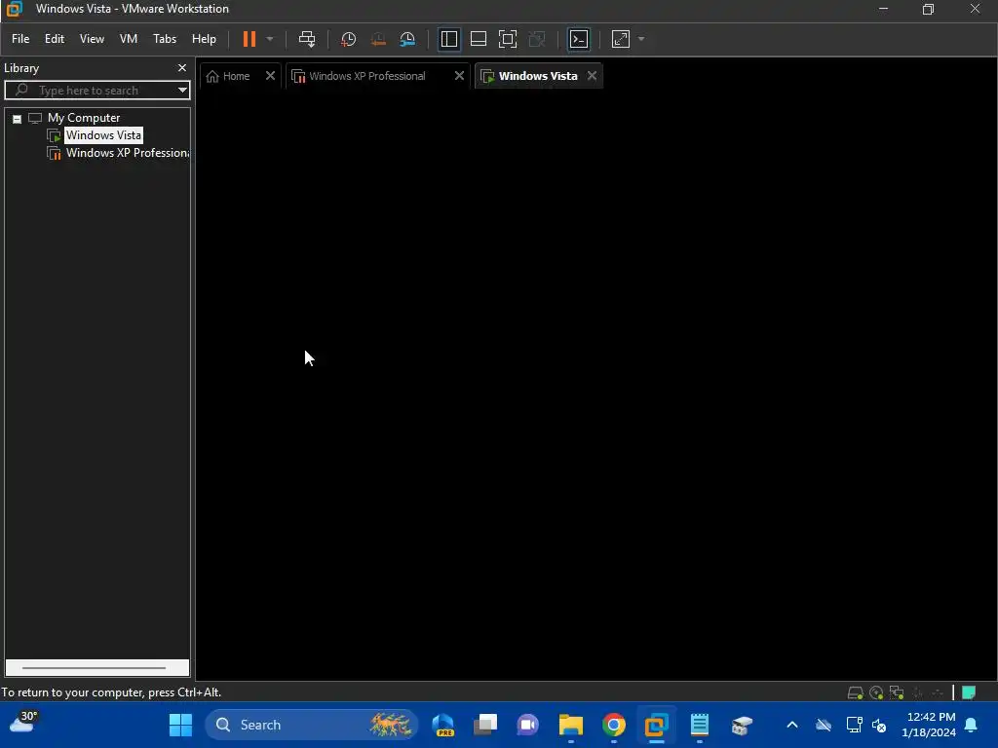
Task: Show hidden system tray icons
Action: (792, 725)
